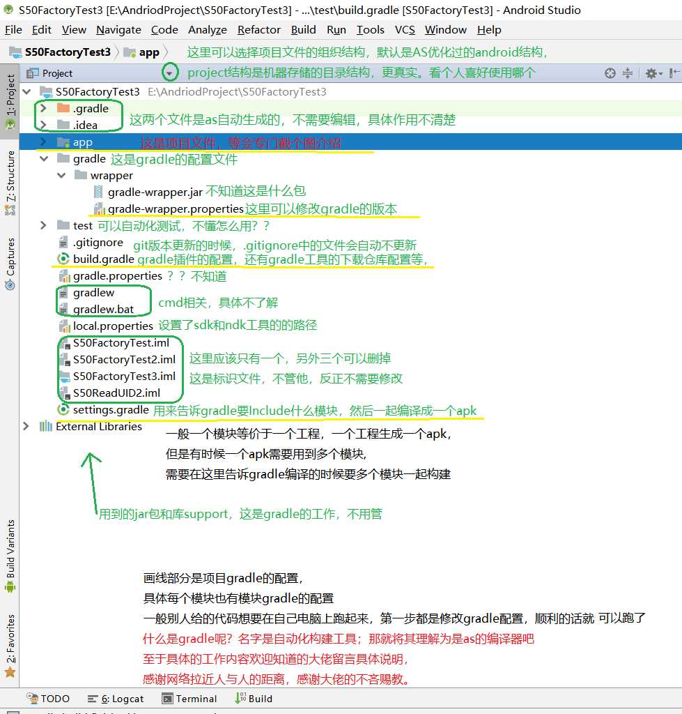Image resolution: width=682 pixels, height=714 pixels.
Task: Open the View menu
Action: [74, 30]
